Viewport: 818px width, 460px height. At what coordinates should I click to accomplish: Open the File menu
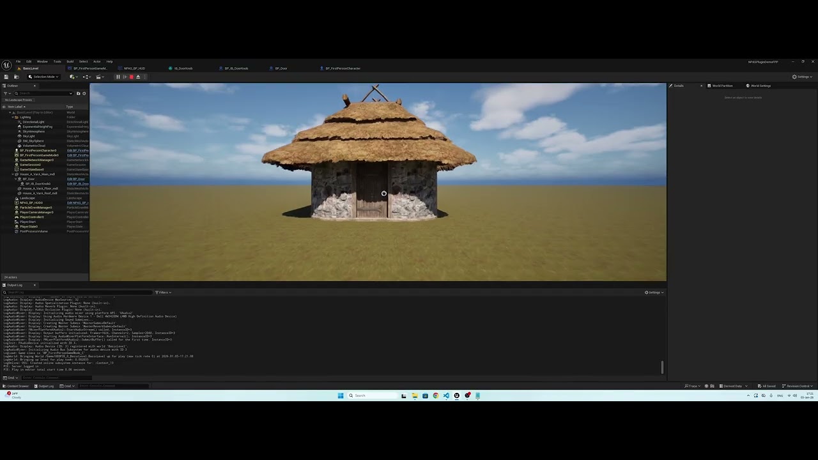click(18, 61)
